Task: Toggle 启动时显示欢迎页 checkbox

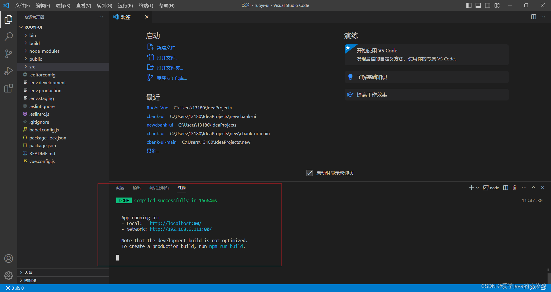Action: coord(309,173)
